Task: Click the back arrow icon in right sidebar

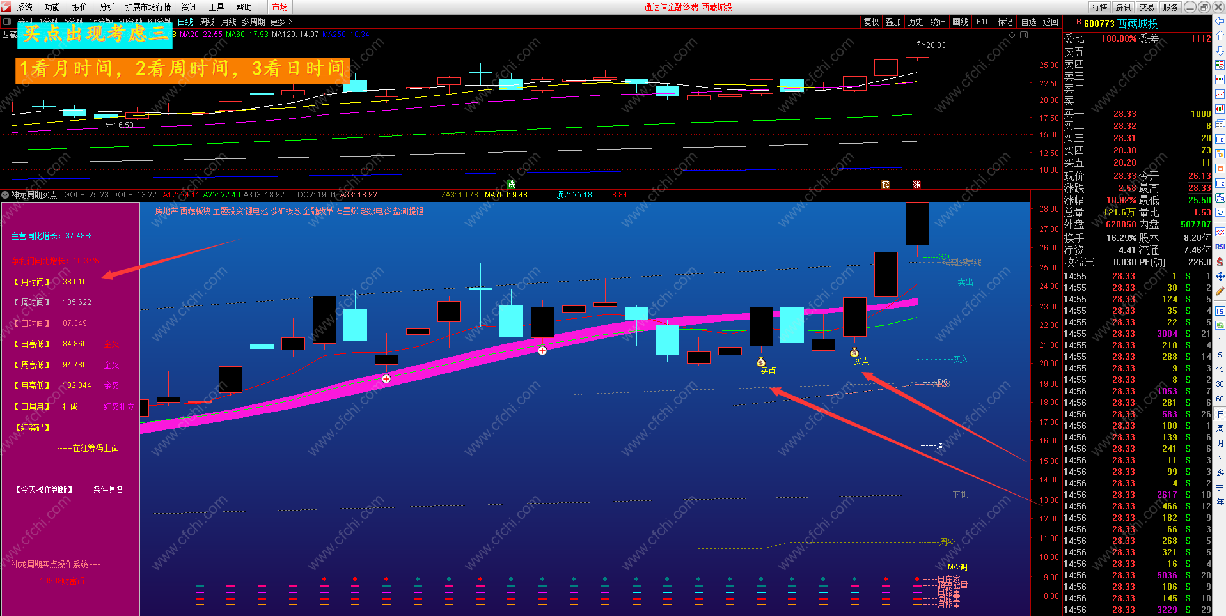Action: pos(1220,22)
